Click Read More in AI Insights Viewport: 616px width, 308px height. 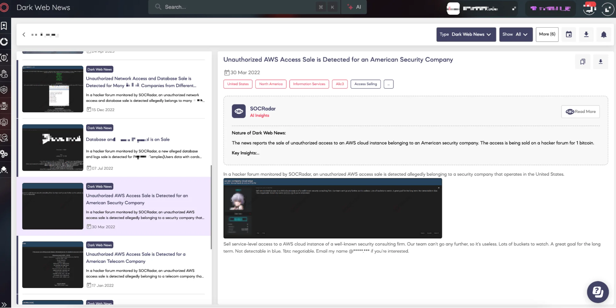[580, 112]
